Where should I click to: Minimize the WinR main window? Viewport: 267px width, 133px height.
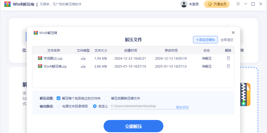tap(246, 4)
